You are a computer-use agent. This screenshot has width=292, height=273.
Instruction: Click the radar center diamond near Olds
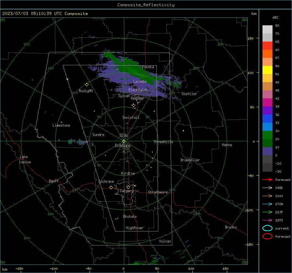tap(124, 142)
